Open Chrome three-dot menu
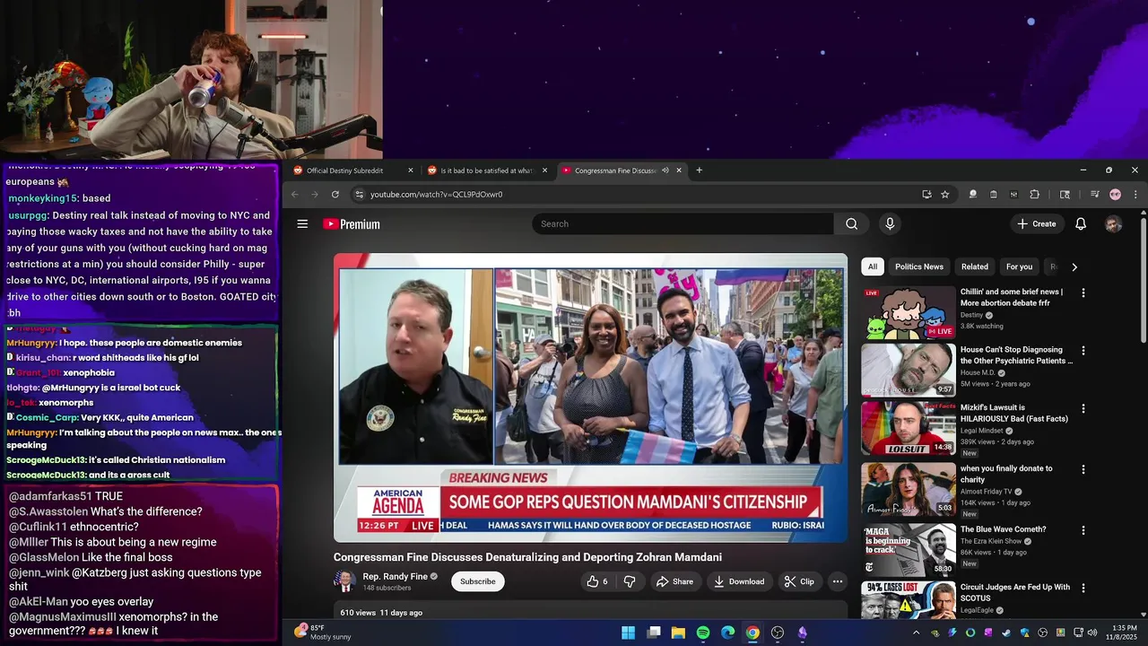This screenshot has width=1148, height=646. pyautogui.click(x=1135, y=195)
